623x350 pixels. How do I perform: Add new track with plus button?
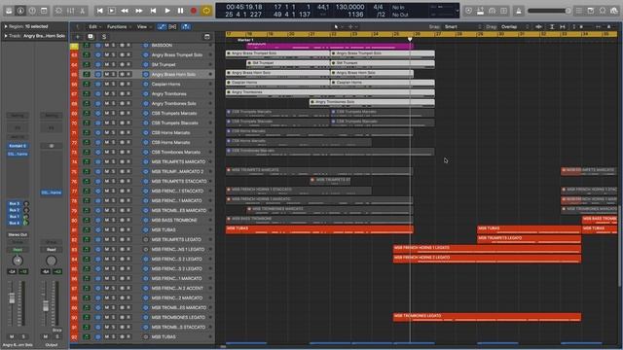[x=78, y=37]
